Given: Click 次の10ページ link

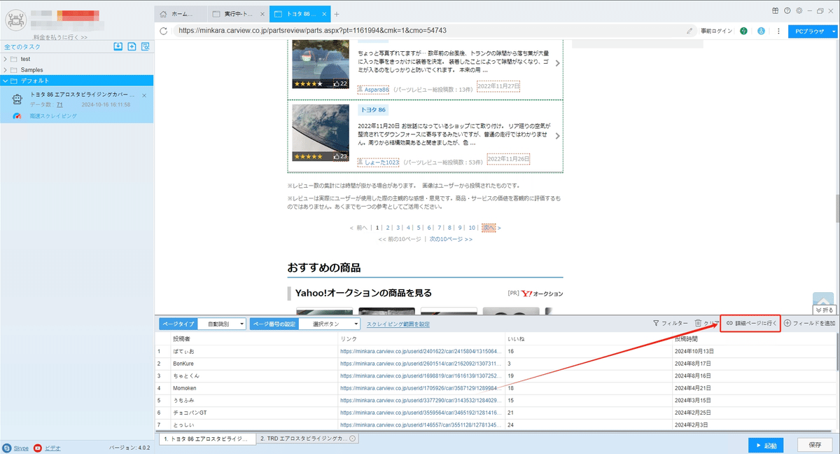Looking at the screenshot, I should tap(451, 239).
